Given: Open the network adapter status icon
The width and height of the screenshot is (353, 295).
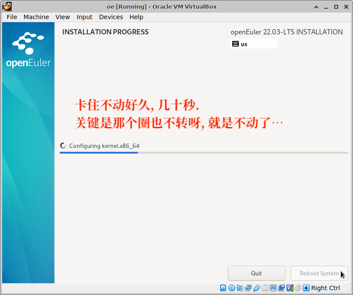Looking at the screenshot, I should (x=248, y=288).
